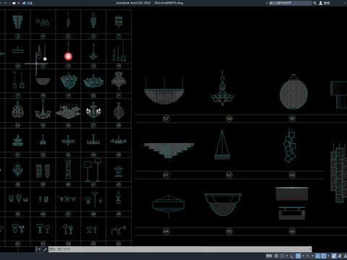
Task: Click the model space button in status bar
Action: [x=269, y=256]
